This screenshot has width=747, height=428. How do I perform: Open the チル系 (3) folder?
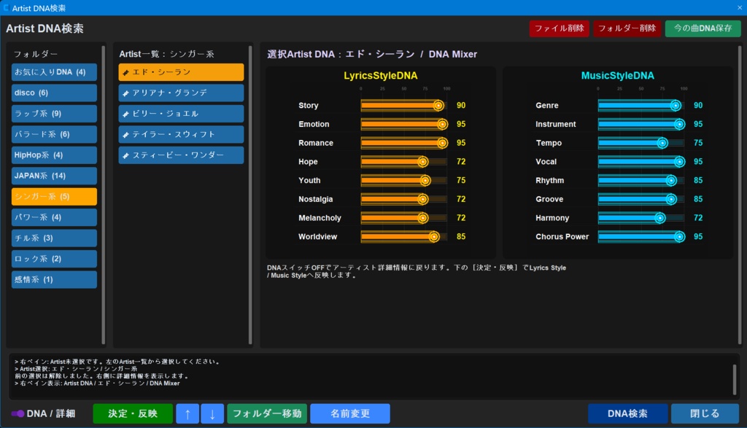pos(54,238)
